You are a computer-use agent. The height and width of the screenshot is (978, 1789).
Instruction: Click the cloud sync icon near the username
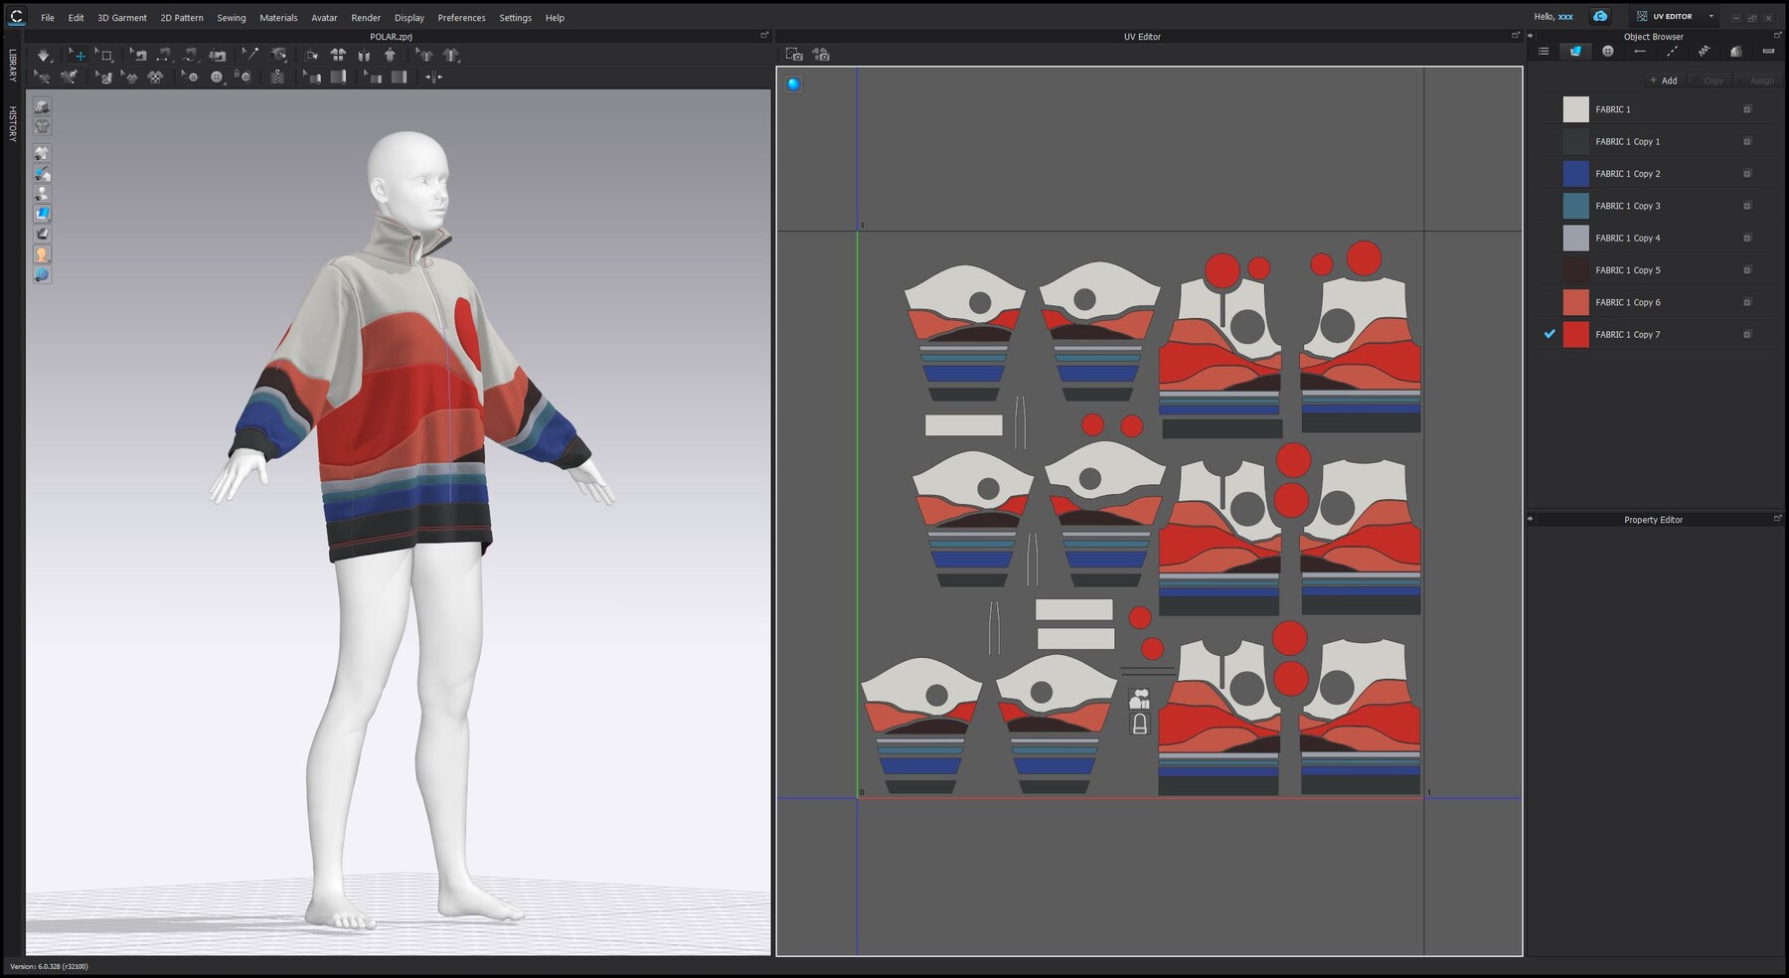pos(1600,16)
